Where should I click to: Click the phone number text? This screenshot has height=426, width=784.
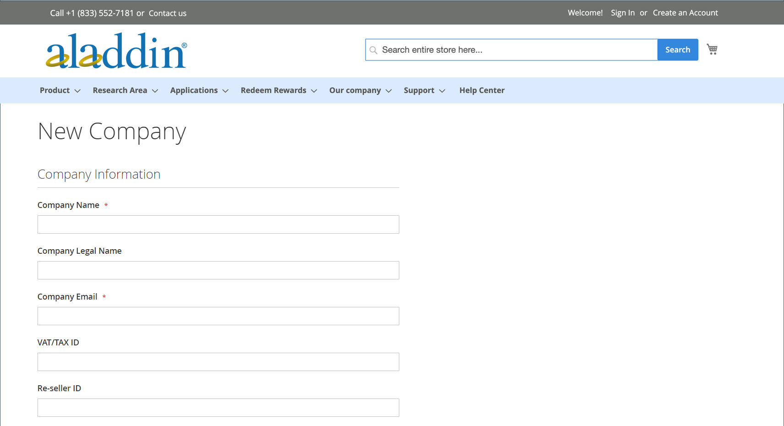click(x=100, y=13)
